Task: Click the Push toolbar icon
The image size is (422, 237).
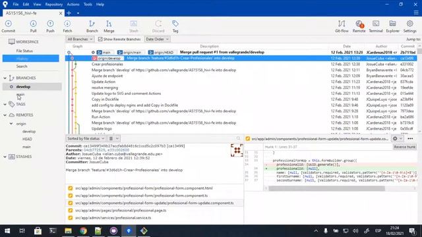Action: [x=50, y=26]
